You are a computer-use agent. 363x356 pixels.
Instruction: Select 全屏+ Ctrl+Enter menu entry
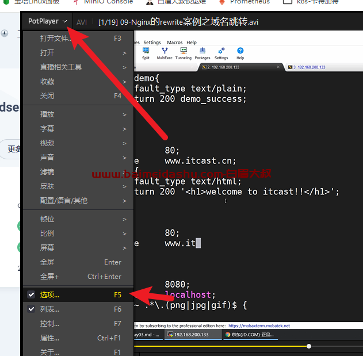coord(78,277)
